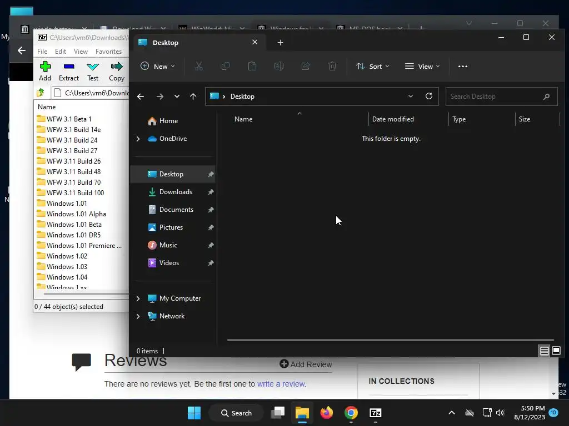569x426 pixels.
Task: Click the Search Desktop field
Action: (x=501, y=97)
